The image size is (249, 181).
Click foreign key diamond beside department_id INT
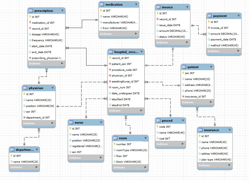24,117
